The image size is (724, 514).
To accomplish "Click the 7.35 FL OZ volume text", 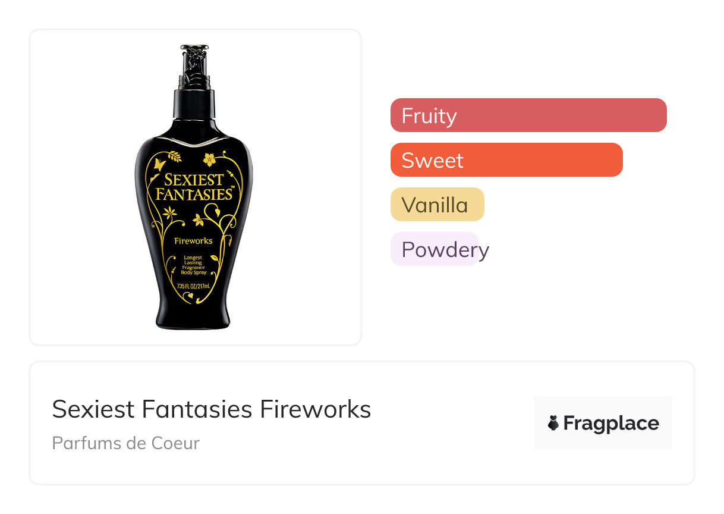I will coord(193,287).
